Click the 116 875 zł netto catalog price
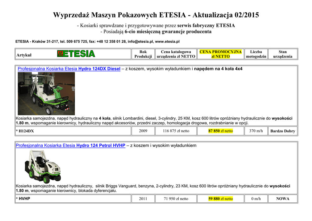The height and width of the screenshot is (221, 312). [x=176, y=131]
